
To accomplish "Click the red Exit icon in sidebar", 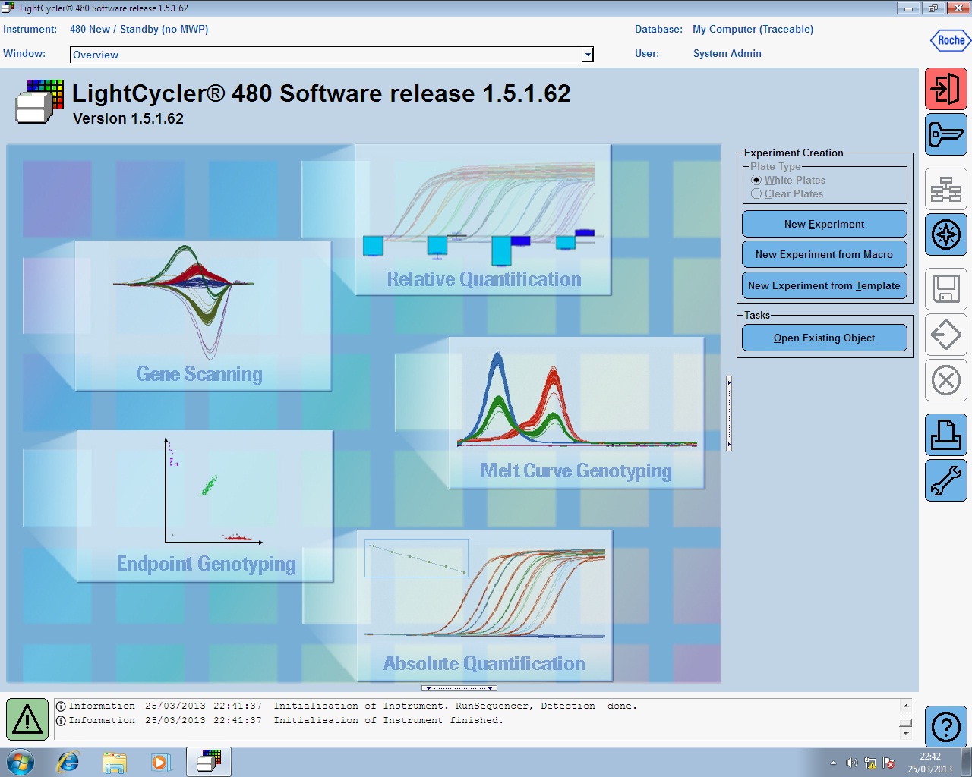I will point(945,89).
